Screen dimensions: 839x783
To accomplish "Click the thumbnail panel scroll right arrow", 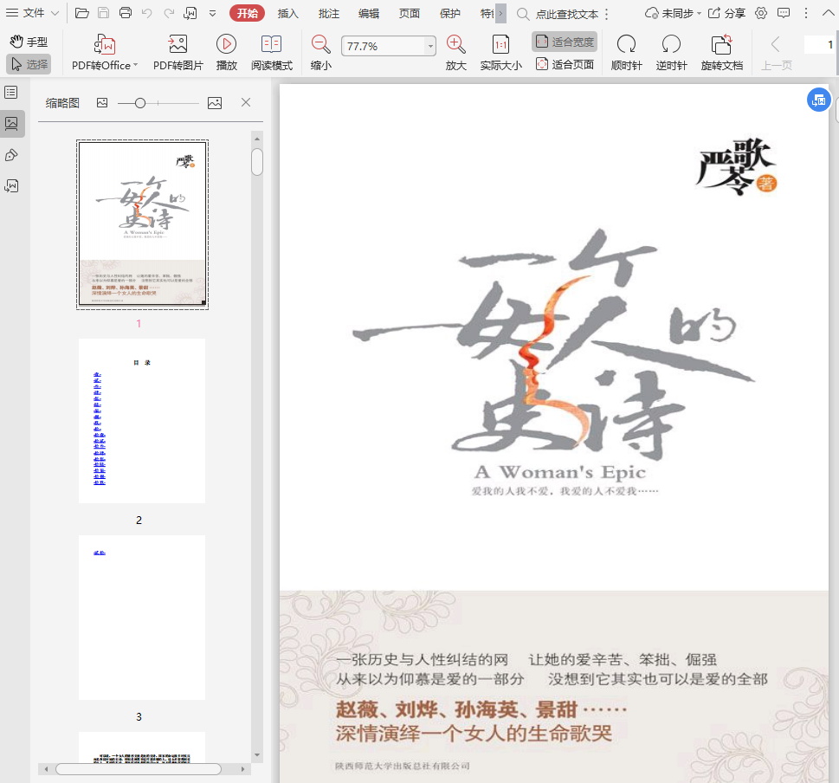I will point(243,769).
